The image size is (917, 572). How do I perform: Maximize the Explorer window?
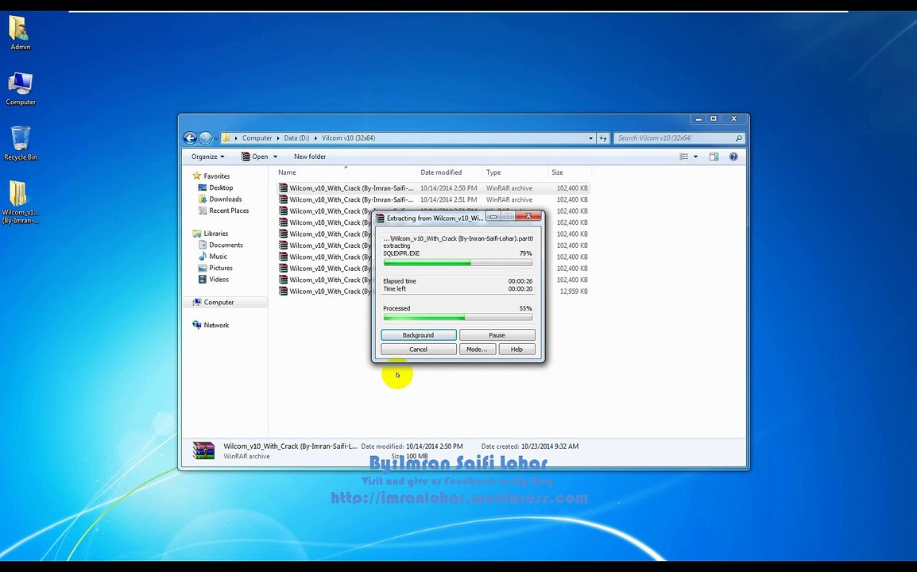point(714,118)
